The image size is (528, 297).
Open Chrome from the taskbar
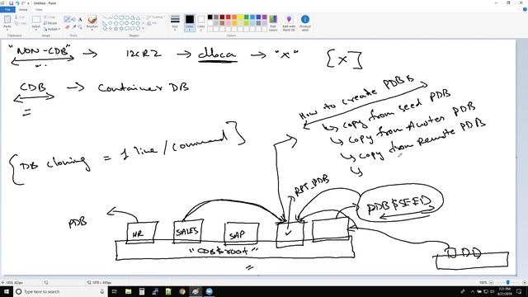[182, 291]
